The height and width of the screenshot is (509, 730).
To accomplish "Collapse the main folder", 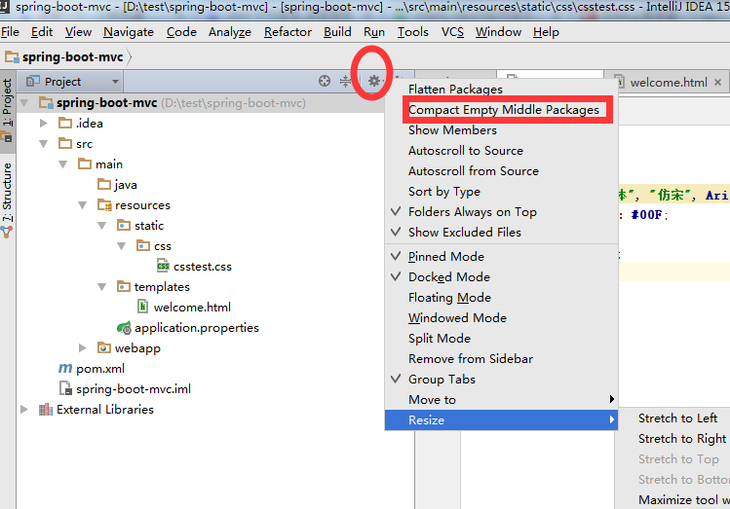I will pos(63,164).
